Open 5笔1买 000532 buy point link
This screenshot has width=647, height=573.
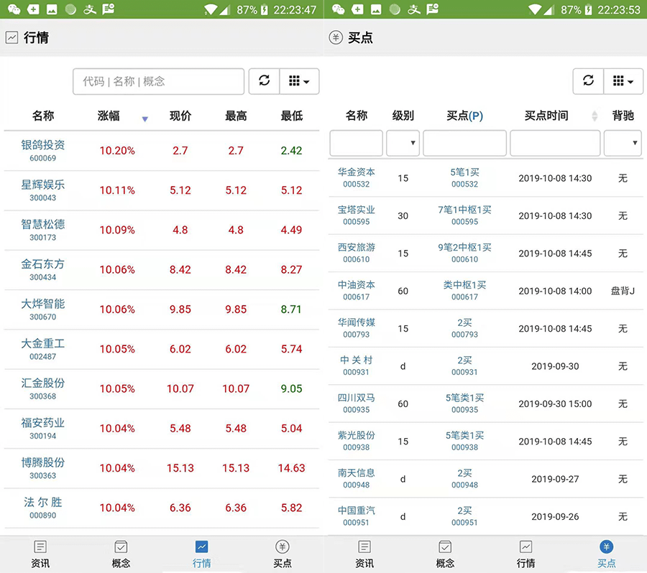click(464, 177)
